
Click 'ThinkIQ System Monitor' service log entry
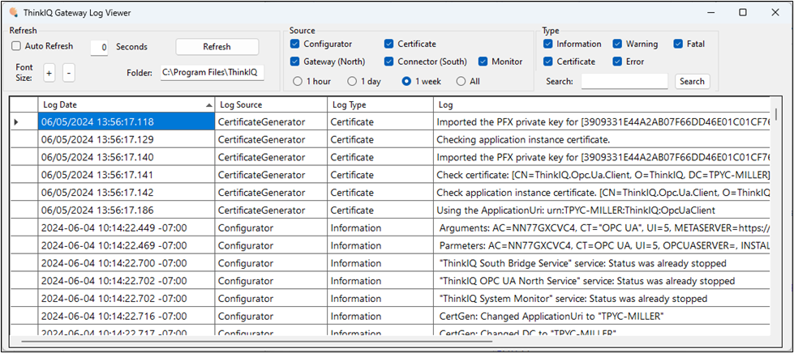602,299
